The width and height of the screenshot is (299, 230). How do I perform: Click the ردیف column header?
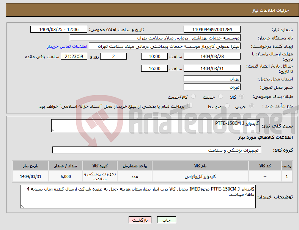(286, 166)
